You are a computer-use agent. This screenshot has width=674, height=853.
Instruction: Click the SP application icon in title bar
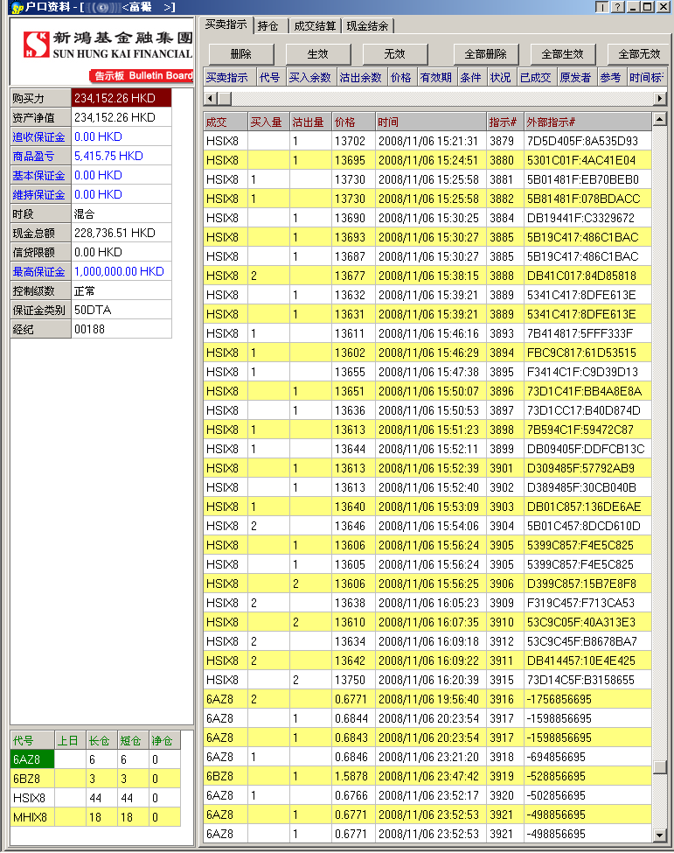coord(17,7)
